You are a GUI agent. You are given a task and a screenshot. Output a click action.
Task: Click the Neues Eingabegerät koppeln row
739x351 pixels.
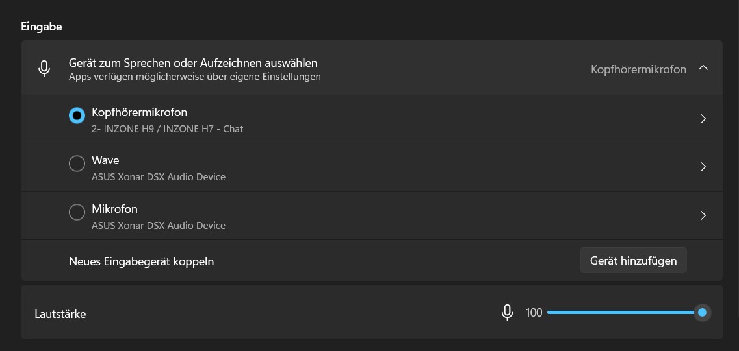point(142,261)
